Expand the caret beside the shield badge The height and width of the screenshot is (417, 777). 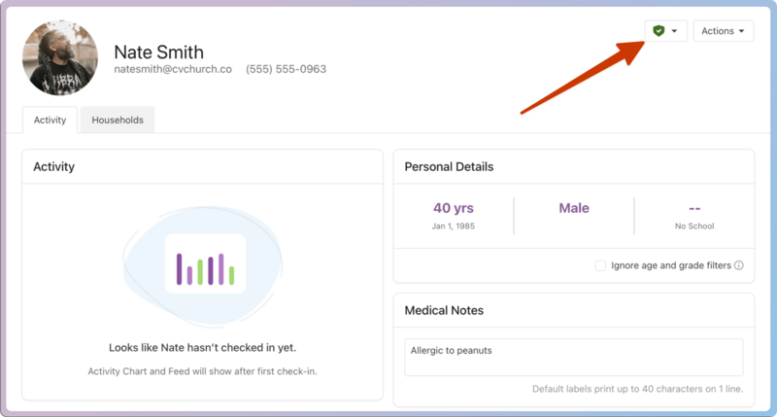pos(675,31)
